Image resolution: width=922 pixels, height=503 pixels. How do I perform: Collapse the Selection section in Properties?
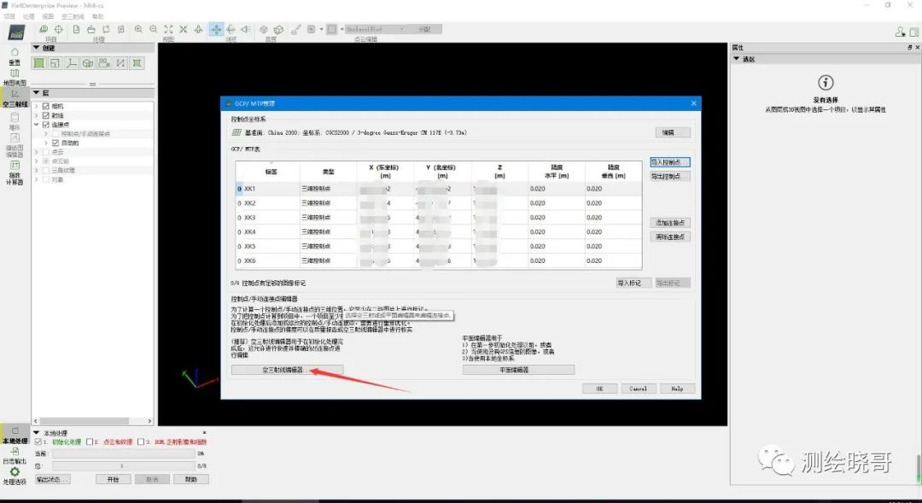[736, 59]
